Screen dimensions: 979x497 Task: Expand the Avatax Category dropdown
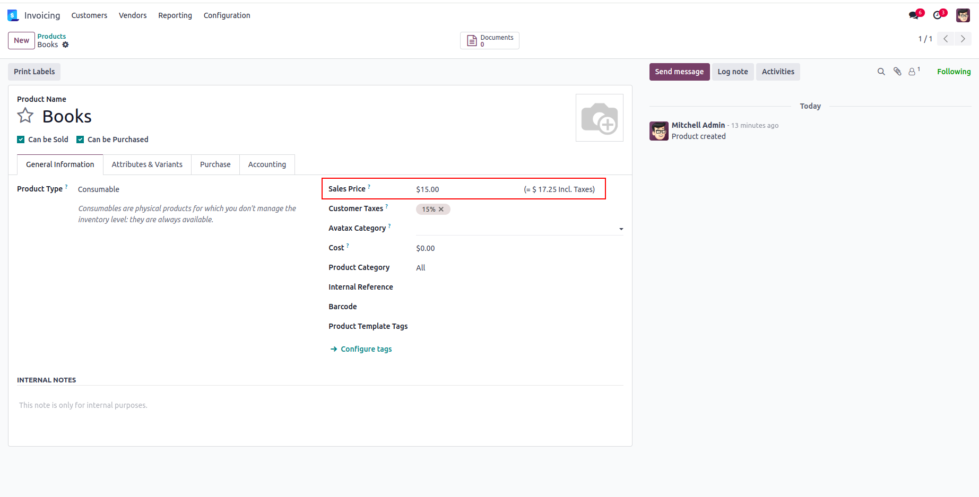621,229
